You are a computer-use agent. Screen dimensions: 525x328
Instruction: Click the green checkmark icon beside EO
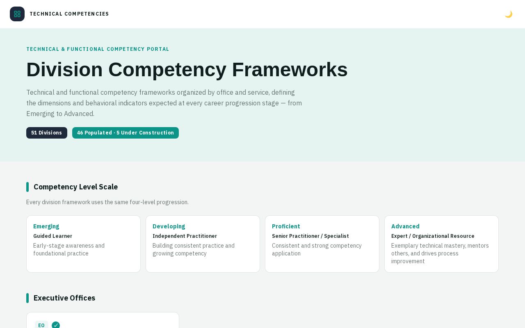pos(56,325)
